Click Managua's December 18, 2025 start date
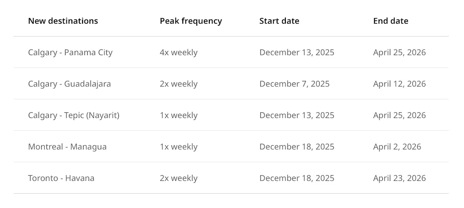Image resolution: width=464 pixels, height=208 pixels. (x=297, y=147)
